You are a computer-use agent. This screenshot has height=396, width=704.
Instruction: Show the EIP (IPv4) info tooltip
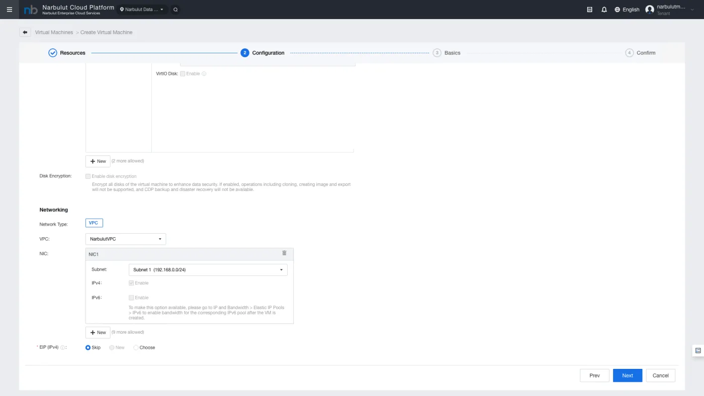[x=63, y=348]
